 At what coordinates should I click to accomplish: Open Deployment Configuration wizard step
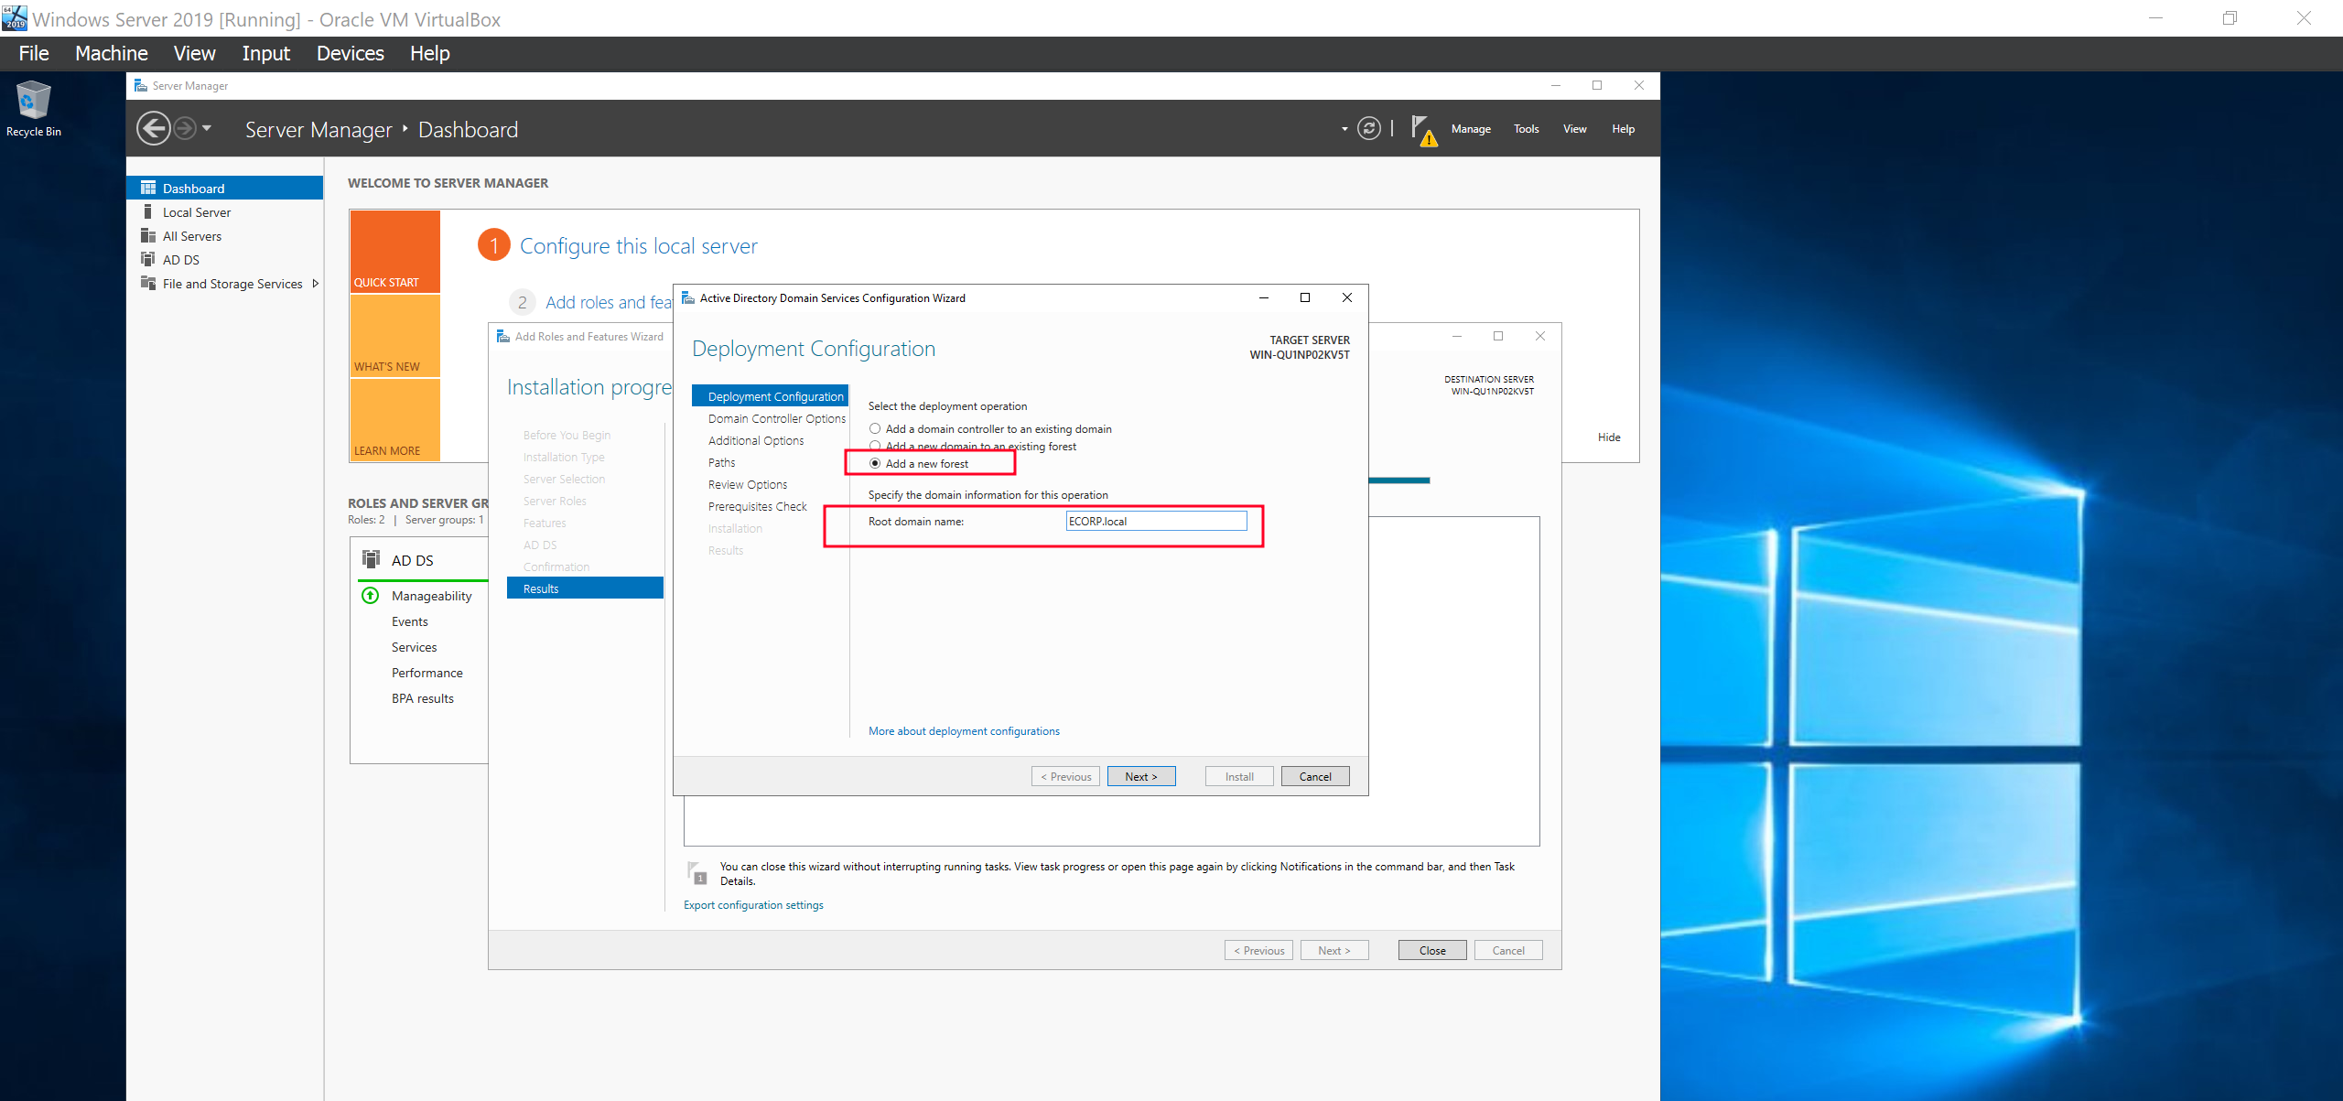tap(770, 396)
